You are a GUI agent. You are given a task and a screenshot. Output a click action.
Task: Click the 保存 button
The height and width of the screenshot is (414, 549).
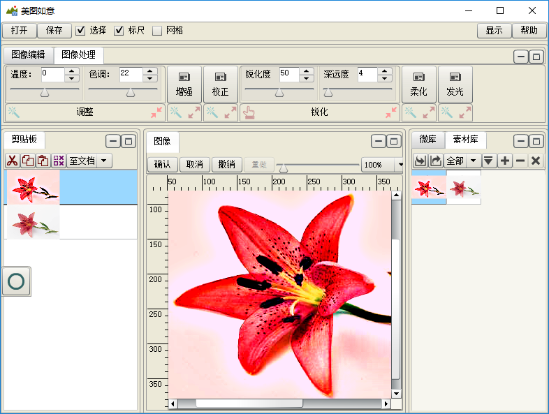click(54, 31)
